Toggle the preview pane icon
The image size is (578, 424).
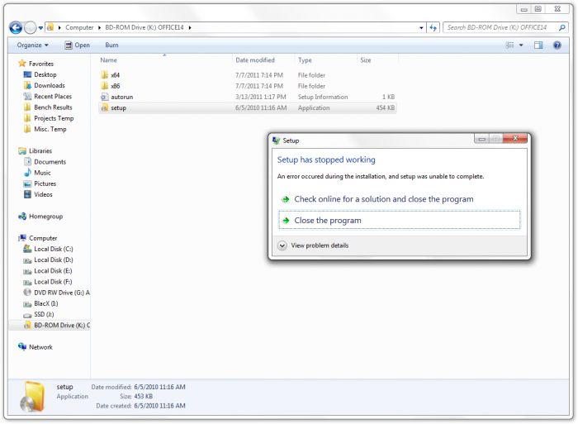point(538,45)
